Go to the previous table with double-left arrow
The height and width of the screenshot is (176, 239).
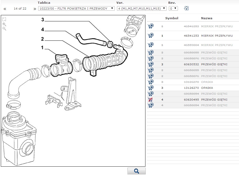tap(5, 9)
